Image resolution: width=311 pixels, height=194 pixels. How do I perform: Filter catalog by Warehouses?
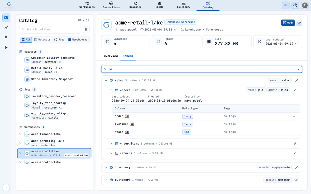(78, 39)
